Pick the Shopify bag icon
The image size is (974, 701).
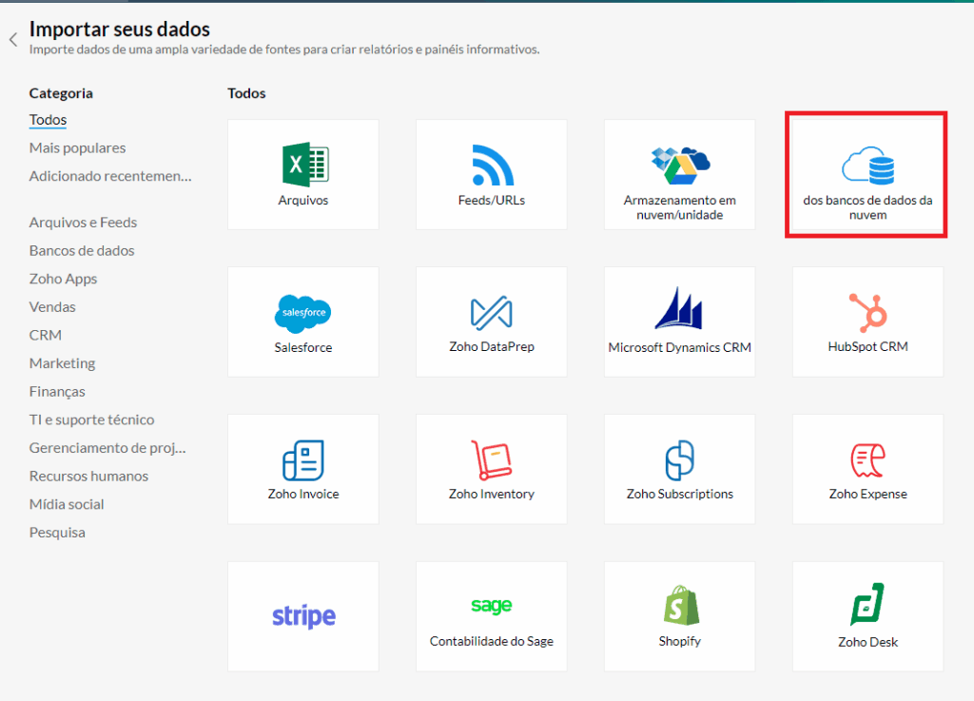681,605
